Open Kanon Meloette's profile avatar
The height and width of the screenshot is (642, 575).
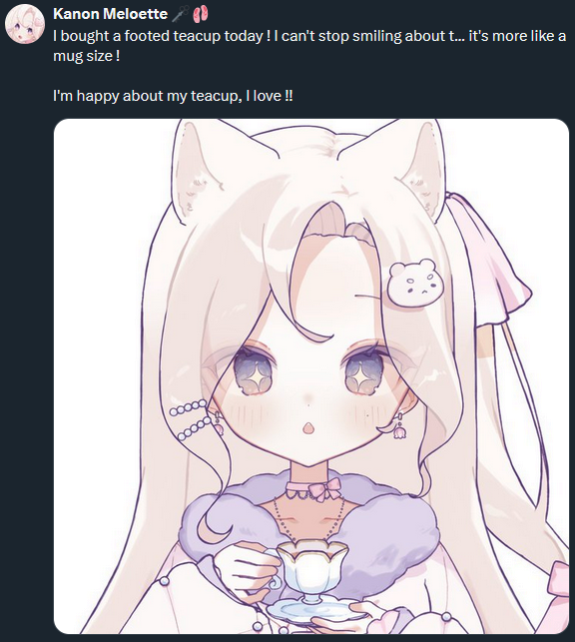(x=25, y=24)
